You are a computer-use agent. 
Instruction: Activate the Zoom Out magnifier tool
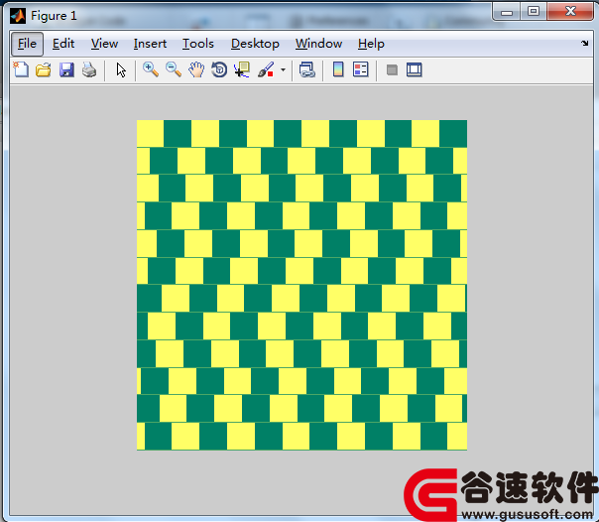tap(174, 69)
